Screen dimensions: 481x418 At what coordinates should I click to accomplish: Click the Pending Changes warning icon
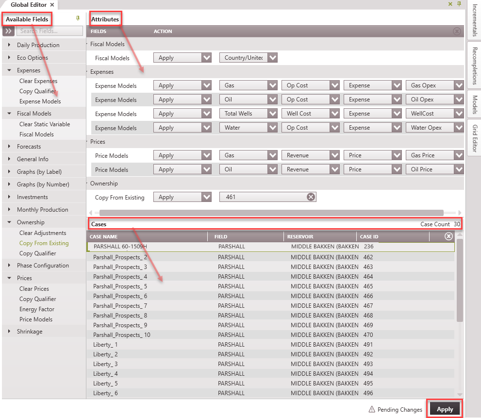click(x=372, y=409)
